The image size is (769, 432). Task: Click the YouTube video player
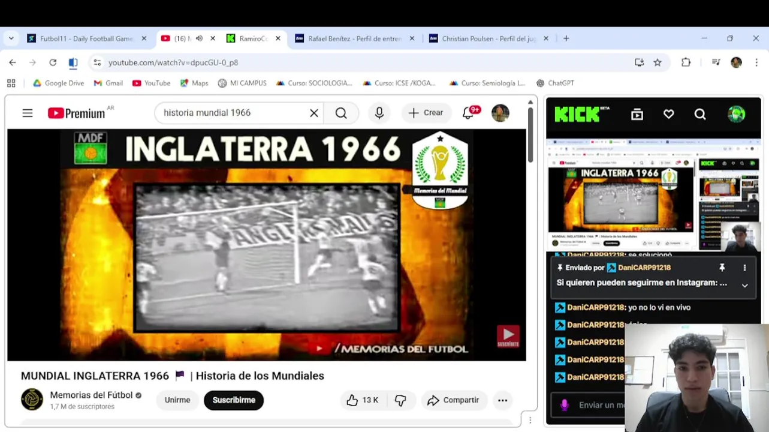click(267, 245)
